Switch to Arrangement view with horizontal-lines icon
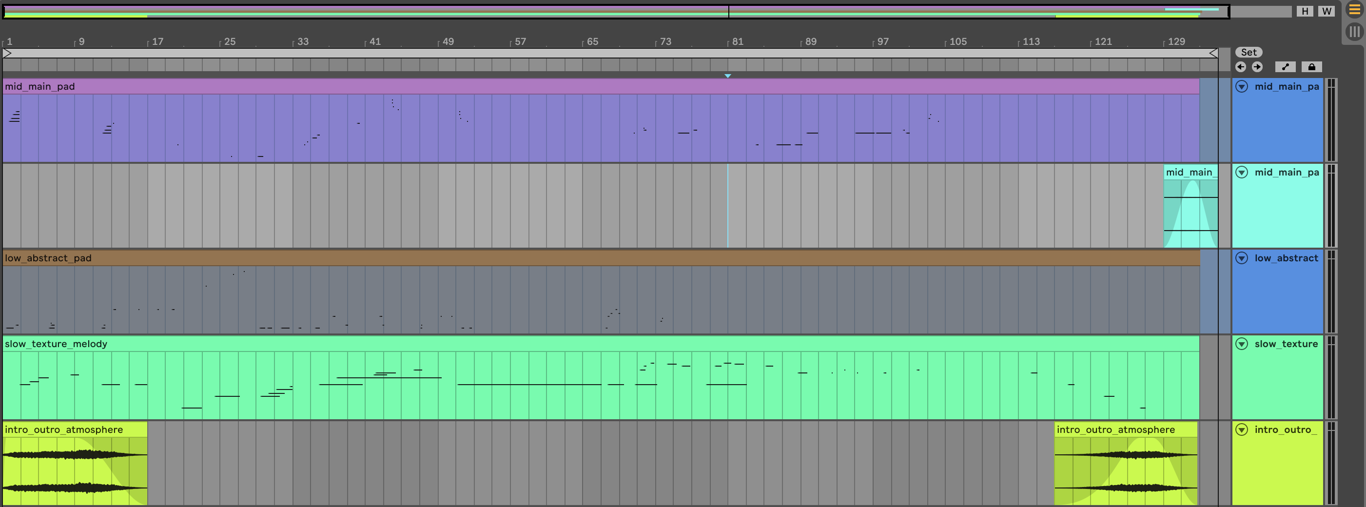Image resolution: width=1366 pixels, height=507 pixels. (1354, 10)
